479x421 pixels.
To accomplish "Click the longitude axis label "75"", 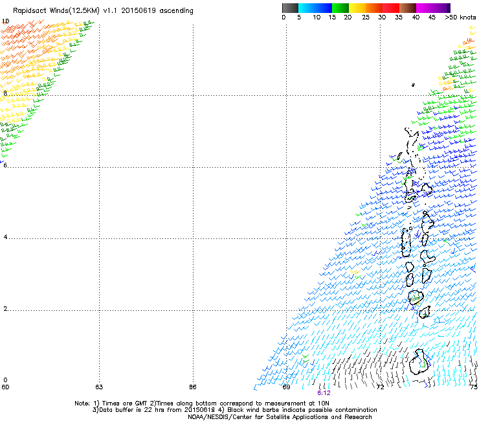I will pyautogui.click(x=474, y=387).
